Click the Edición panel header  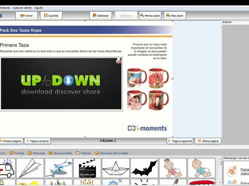[x=227, y=22]
